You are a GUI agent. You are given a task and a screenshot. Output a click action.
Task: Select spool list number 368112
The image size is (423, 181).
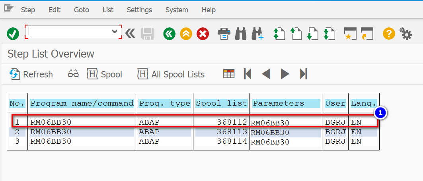click(x=232, y=122)
